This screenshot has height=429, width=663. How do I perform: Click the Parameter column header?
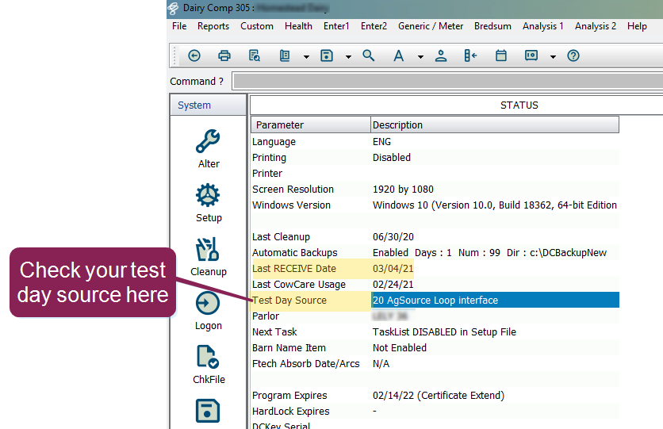[x=311, y=125]
